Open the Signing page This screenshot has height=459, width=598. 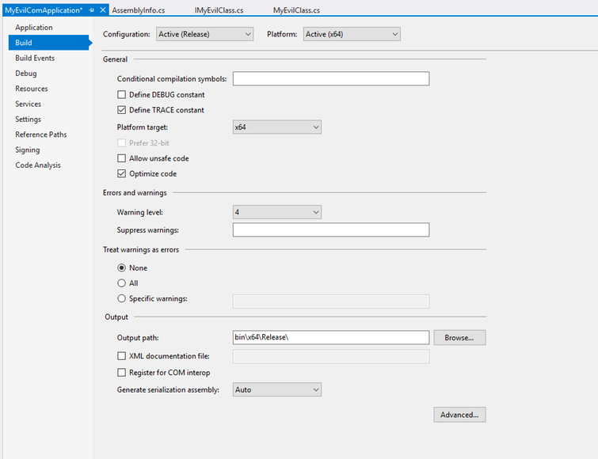[27, 150]
